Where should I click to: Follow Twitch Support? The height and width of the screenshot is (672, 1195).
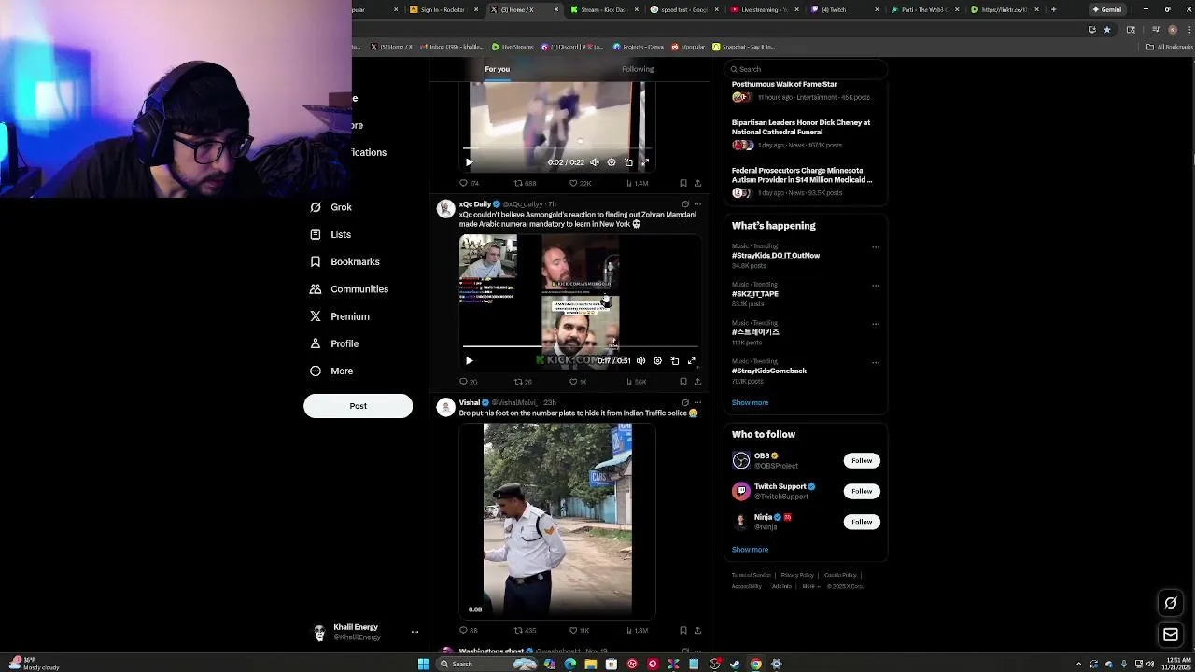click(x=862, y=491)
